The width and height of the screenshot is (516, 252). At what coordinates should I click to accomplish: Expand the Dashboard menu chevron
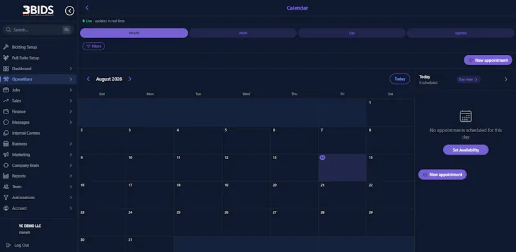71,69
